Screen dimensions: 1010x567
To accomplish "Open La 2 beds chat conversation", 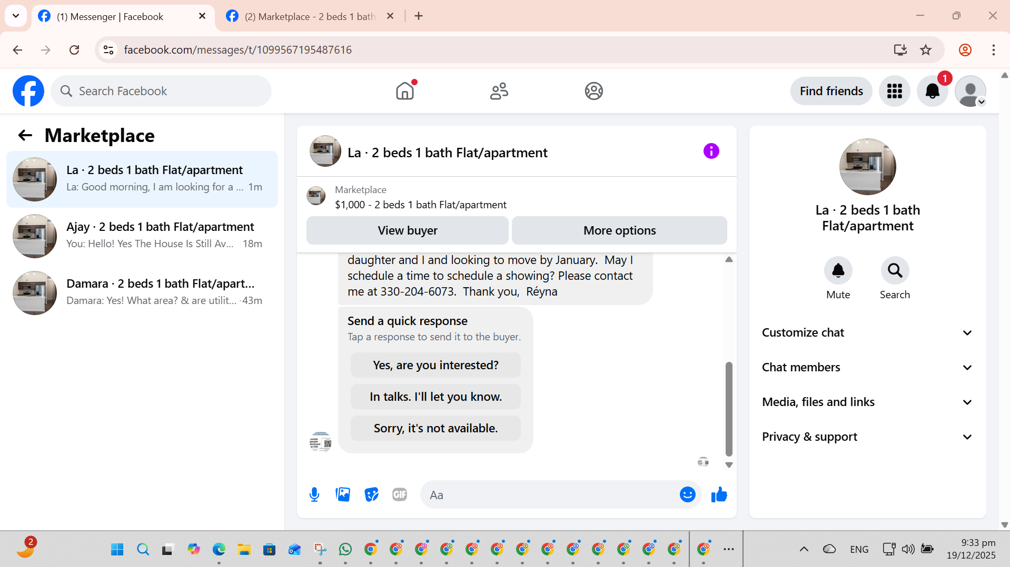I will coord(142,179).
